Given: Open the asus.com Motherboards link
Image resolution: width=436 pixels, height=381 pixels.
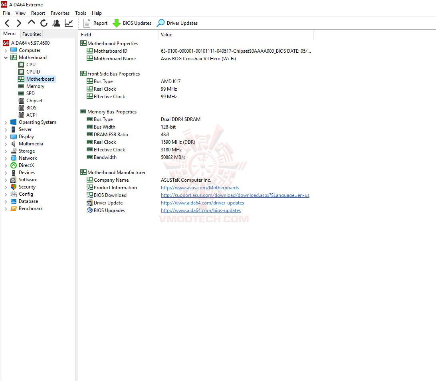Looking at the screenshot, I should (x=200, y=187).
